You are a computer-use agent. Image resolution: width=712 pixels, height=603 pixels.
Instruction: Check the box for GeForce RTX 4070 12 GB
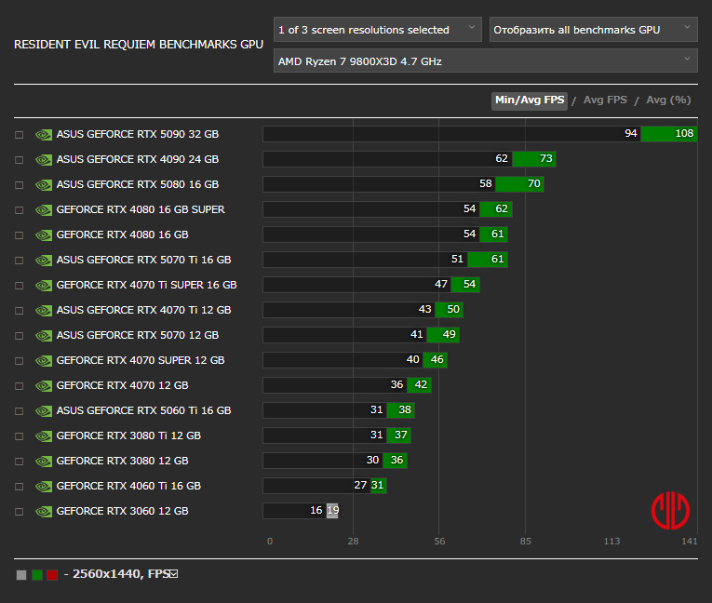(20, 386)
